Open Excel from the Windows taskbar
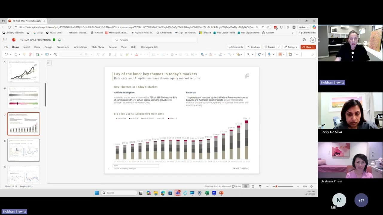Image resolution: width=383 pixels, height=215 pixels. (x=207, y=193)
